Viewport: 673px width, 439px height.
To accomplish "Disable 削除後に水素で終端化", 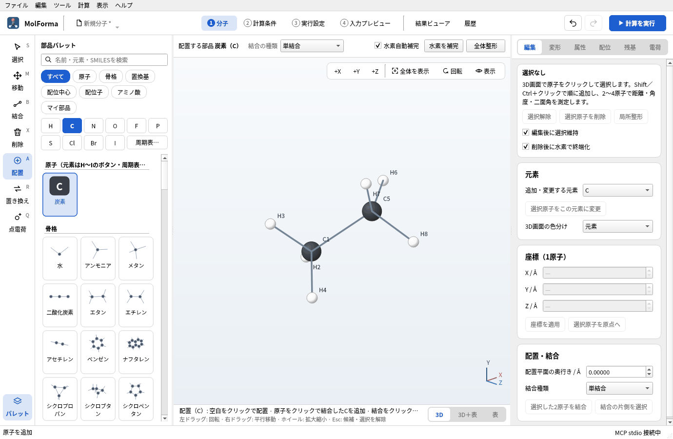I will (526, 146).
